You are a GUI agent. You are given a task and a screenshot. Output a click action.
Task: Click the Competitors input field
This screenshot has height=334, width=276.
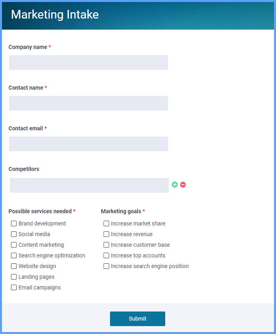[x=89, y=185]
